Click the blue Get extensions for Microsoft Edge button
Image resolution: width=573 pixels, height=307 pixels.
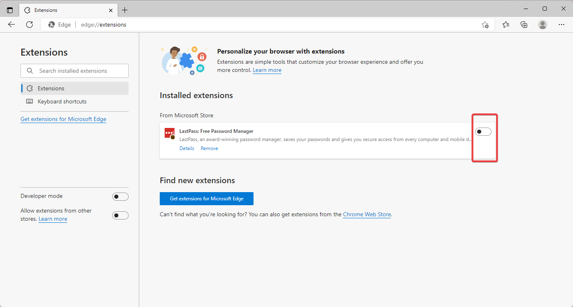pyautogui.click(x=206, y=199)
